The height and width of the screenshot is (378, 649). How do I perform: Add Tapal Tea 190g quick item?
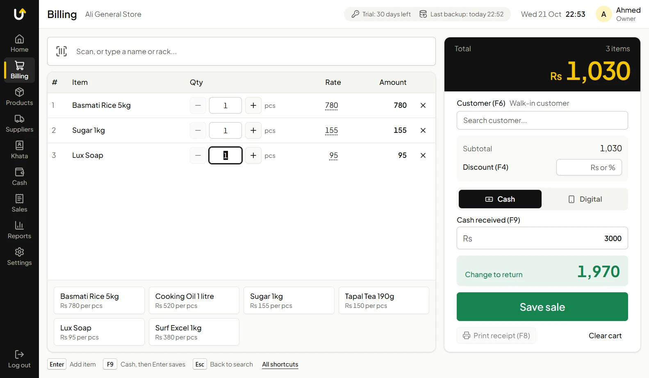(x=384, y=301)
